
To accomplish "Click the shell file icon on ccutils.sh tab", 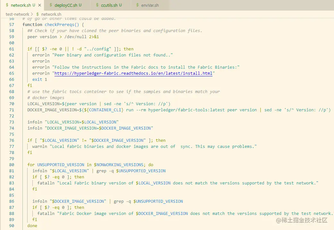I will pos(97,5).
